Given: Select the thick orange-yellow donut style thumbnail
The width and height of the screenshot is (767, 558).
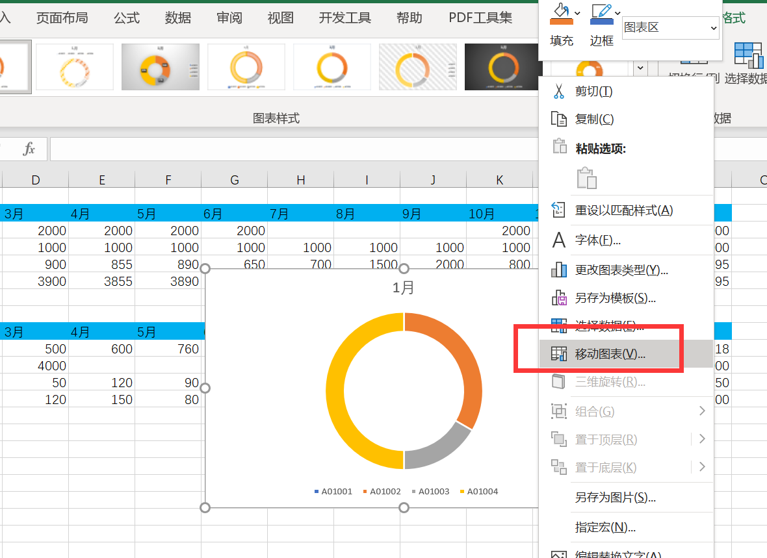Looking at the screenshot, I should [x=332, y=67].
